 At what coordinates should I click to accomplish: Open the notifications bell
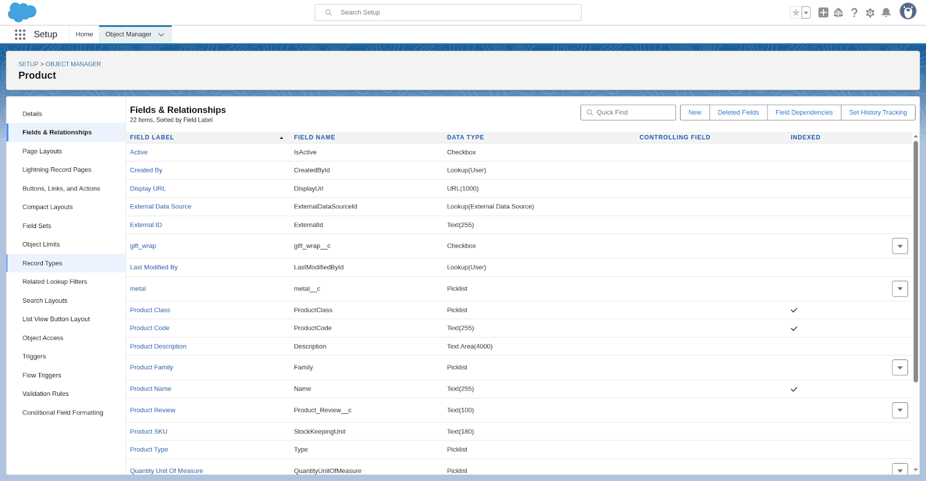click(x=886, y=13)
